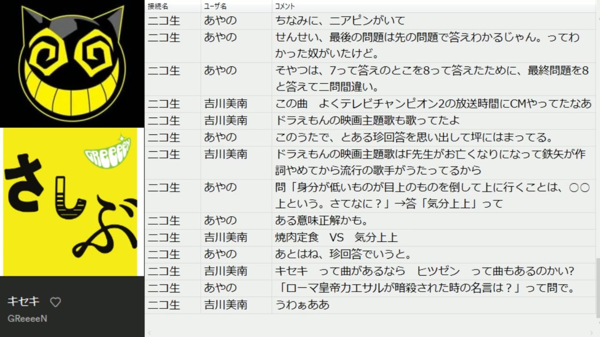Viewport: 600px width, 337px height.
Task: Open the artist name GReeeeN
Action: pyautogui.click(x=27, y=318)
